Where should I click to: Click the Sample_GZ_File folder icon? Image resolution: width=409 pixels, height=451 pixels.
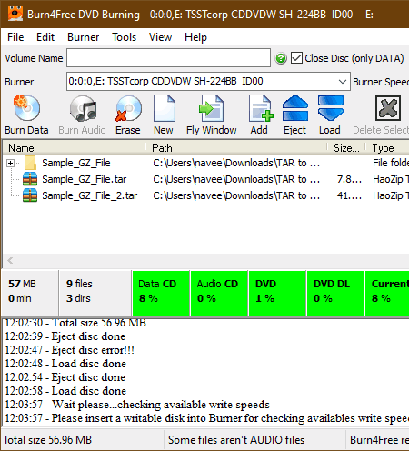30,163
